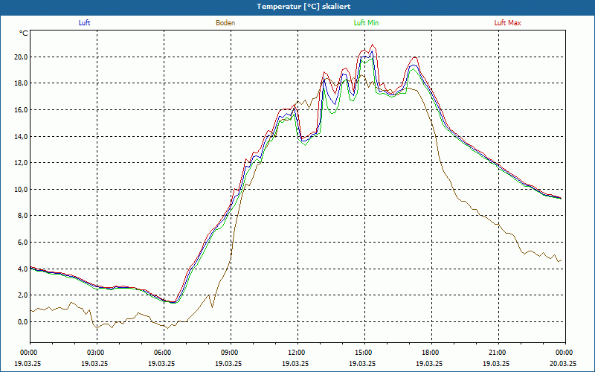Click the '10,0' y-axis value
This screenshot has width=595, height=372.
click(21, 190)
